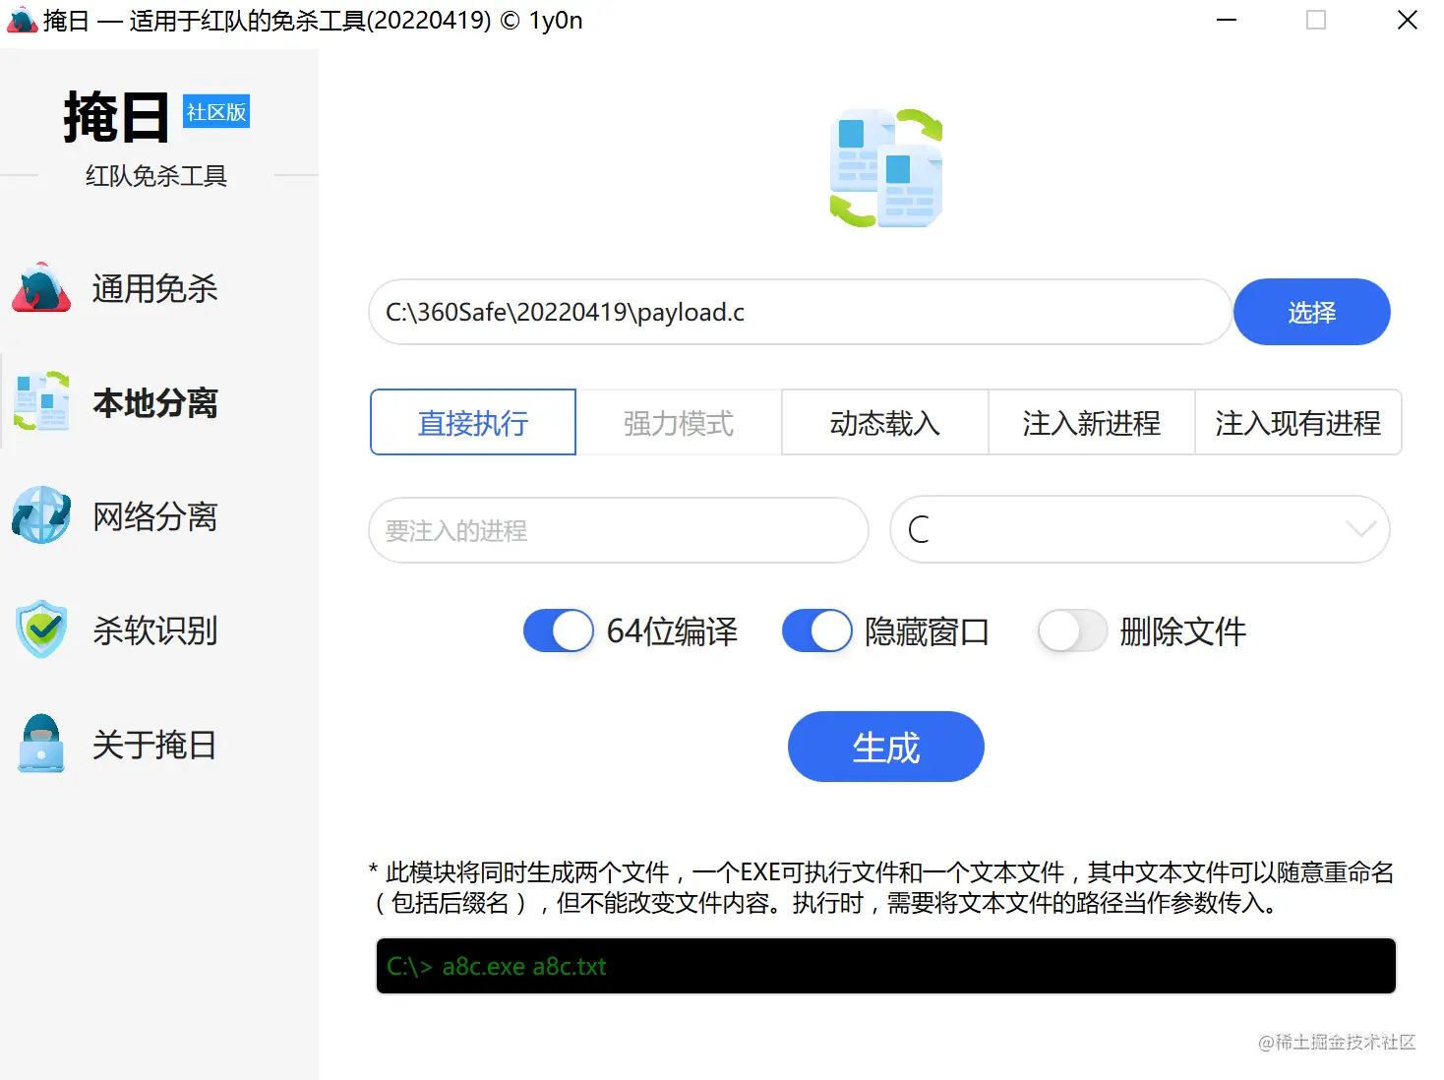
Task: Click the file-separation icon above path field
Action: (885, 168)
